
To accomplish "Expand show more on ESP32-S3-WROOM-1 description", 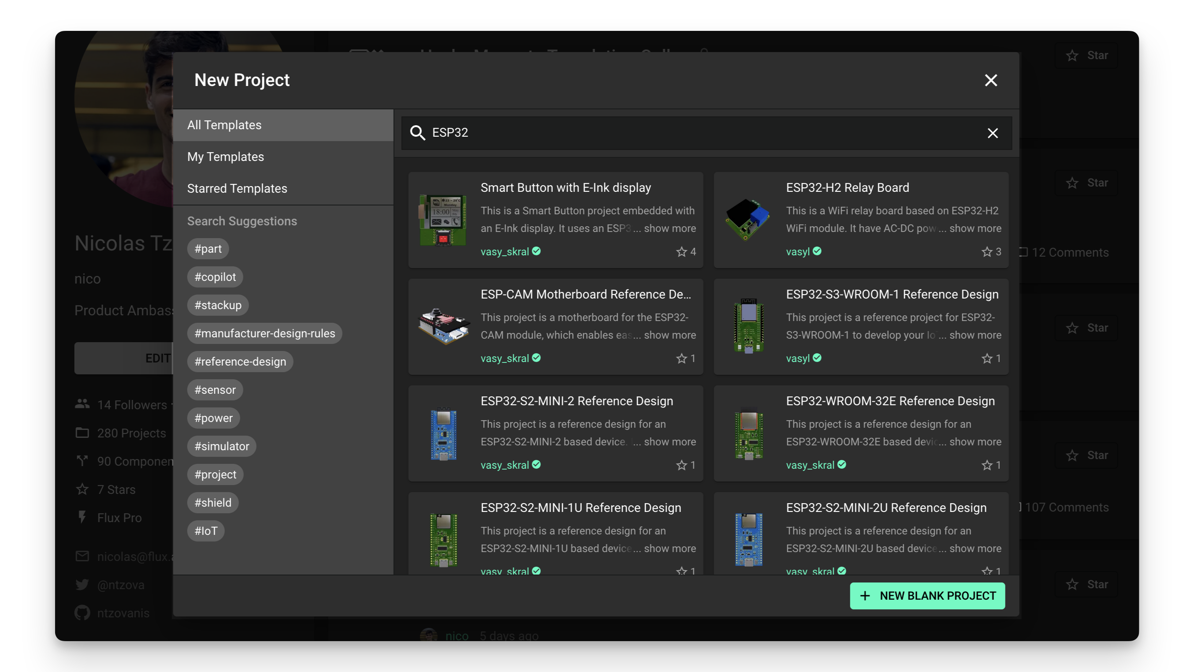I will point(975,335).
